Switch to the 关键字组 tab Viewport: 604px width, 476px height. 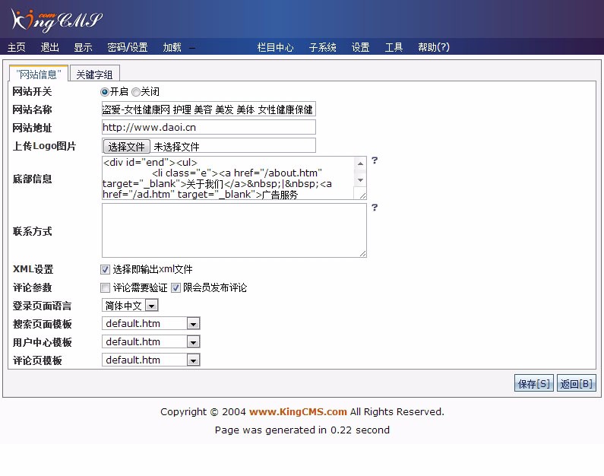[95, 74]
